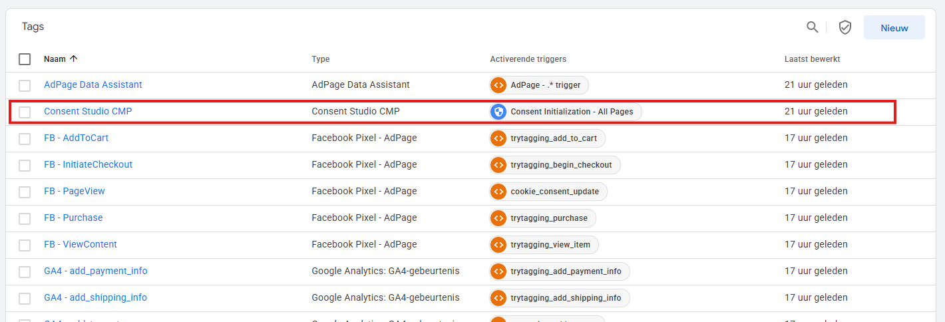Check the AdPage Data Assistant checkbox
The image size is (945, 322).
click(25, 85)
